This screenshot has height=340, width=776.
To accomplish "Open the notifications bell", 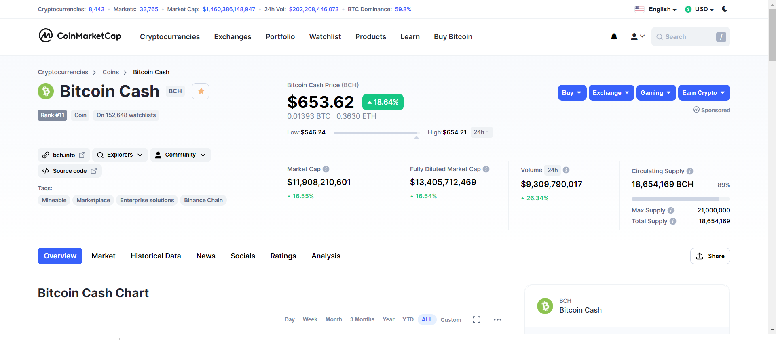I will (x=614, y=37).
